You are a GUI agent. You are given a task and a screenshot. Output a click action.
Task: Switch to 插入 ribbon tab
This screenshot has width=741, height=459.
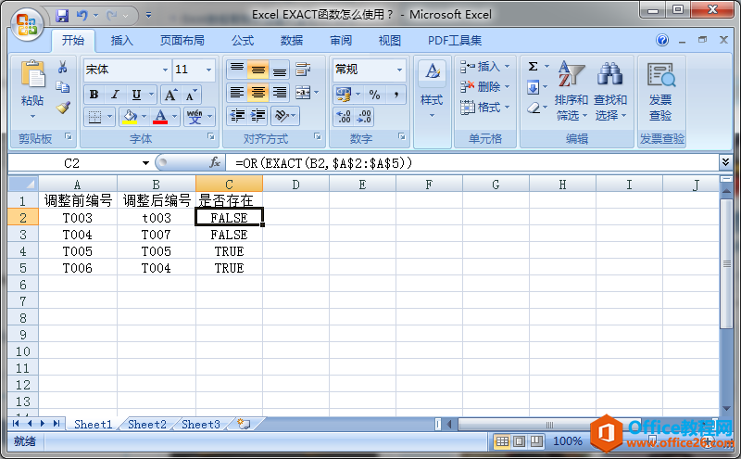(x=122, y=41)
